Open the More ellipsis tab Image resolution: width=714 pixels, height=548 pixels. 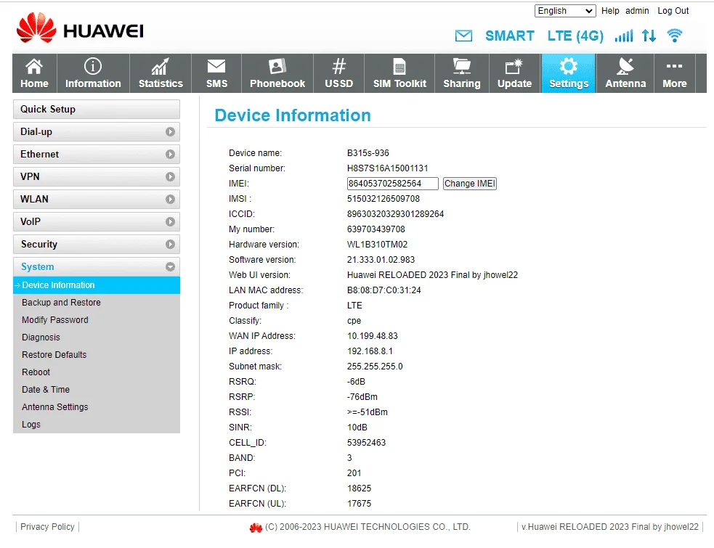(674, 74)
